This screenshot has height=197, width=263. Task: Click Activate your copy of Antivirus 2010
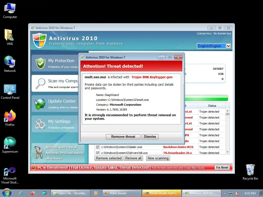(x=58, y=153)
